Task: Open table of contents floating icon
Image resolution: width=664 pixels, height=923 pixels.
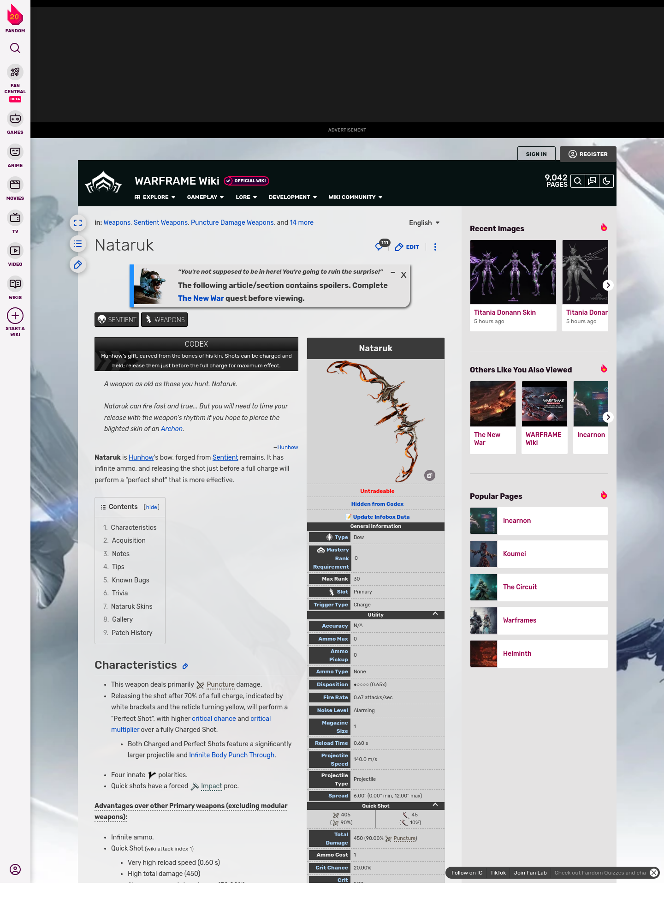Action: pyautogui.click(x=78, y=244)
